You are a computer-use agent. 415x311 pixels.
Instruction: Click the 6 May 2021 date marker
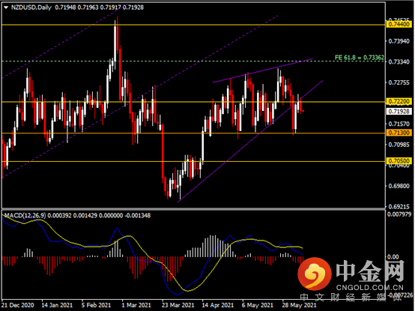click(x=258, y=305)
